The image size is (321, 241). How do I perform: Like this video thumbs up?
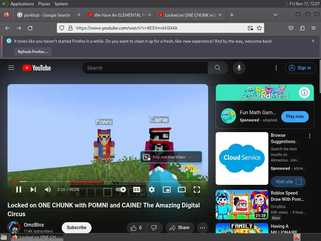coord(136,228)
